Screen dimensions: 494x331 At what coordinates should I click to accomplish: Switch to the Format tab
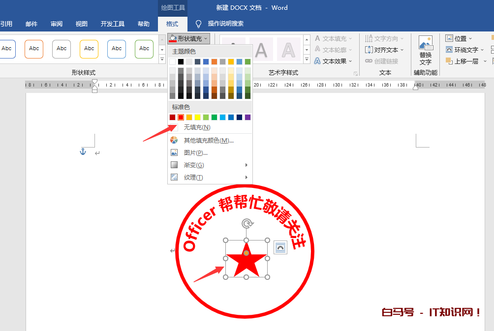pyautogui.click(x=172, y=24)
